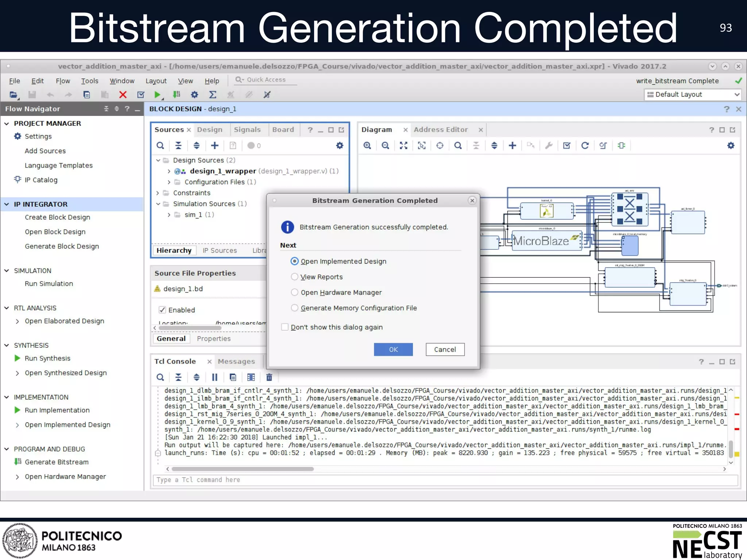Click the Tcl Console pause icon

[x=215, y=377]
